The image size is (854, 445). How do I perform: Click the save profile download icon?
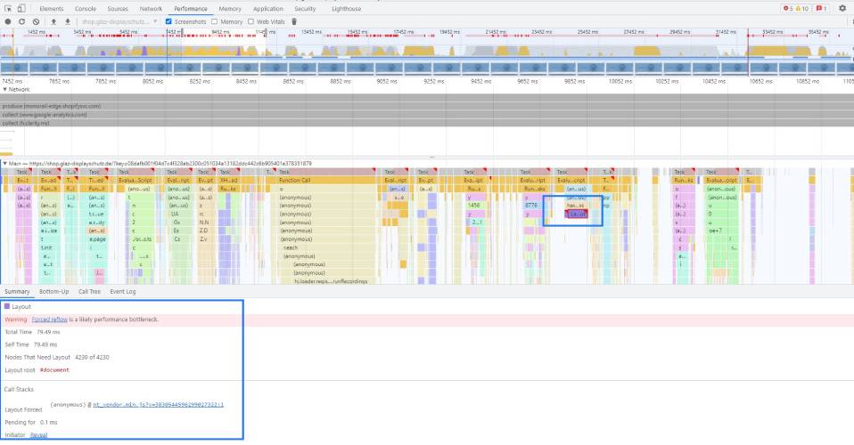coord(66,21)
